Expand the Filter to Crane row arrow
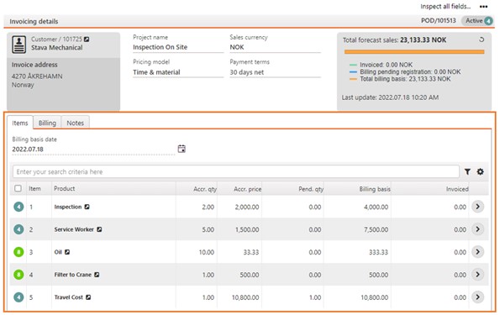 tap(477, 275)
